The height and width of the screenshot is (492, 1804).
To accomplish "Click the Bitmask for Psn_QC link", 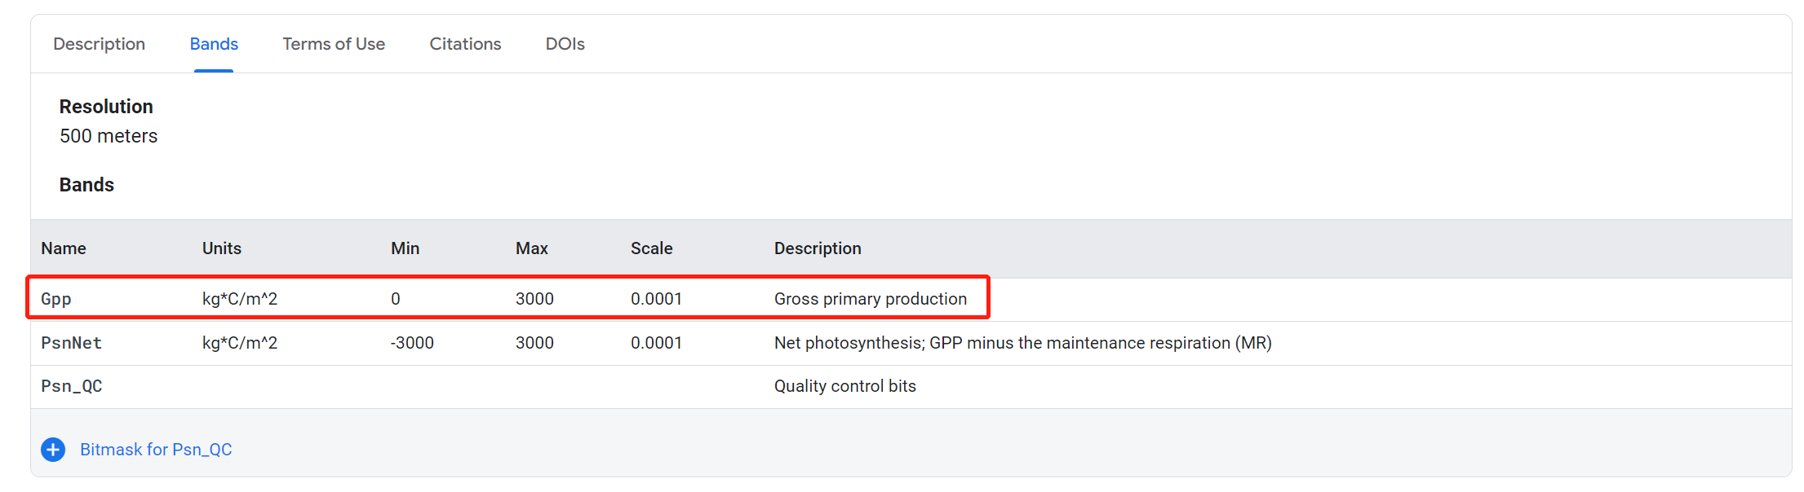I will [x=156, y=450].
